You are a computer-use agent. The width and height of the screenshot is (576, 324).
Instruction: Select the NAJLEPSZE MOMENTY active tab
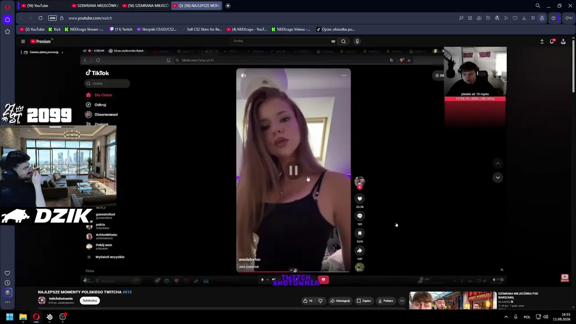click(x=196, y=6)
